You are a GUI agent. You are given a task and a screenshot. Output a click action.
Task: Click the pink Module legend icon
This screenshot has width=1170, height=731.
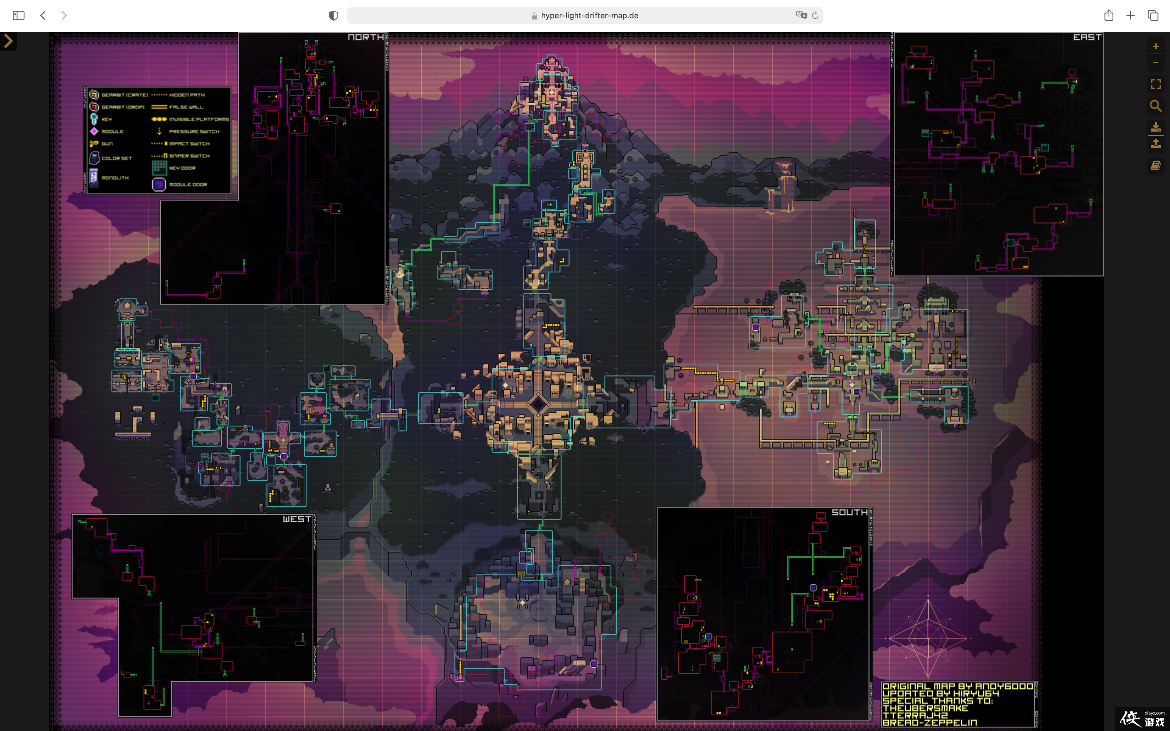(x=94, y=131)
